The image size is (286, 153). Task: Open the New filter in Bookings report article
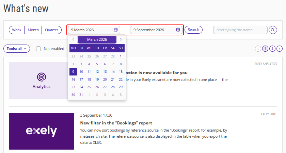(116, 123)
